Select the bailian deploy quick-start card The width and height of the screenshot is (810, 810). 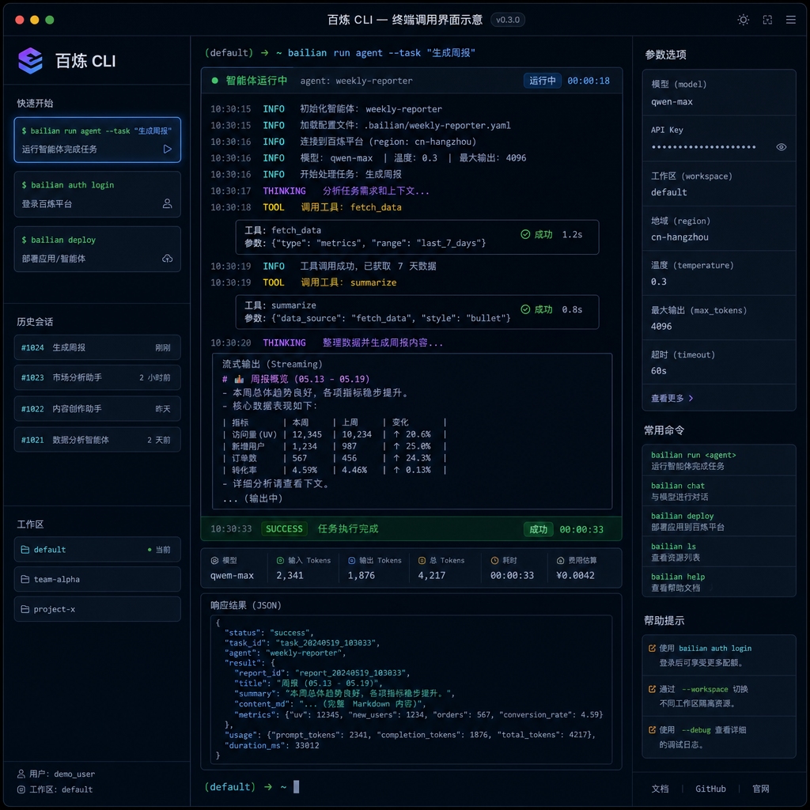click(97, 249)
